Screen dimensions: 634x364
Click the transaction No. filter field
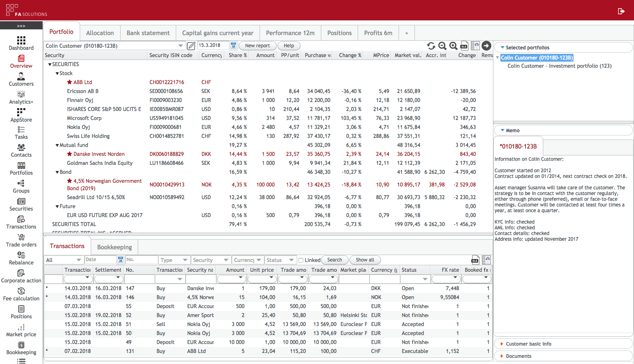(141, 260)
